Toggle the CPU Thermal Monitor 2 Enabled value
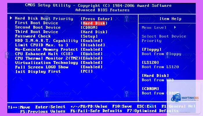Screen dimensions: 203x116 click(92, 58)
